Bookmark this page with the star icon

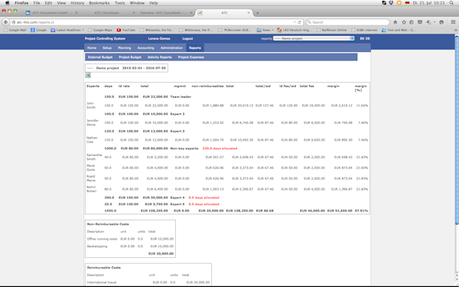coord(404,22)
